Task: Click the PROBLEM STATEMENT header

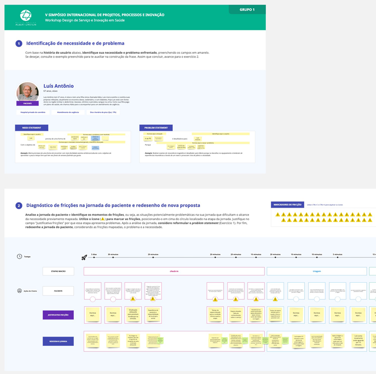Action: [x=156, y=128]
